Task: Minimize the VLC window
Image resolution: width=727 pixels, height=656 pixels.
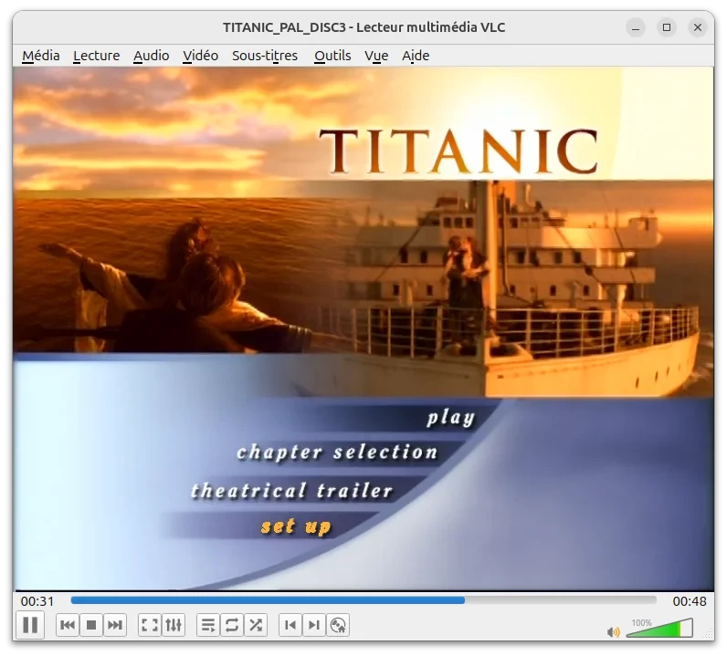Action: [x=636, y=27]
